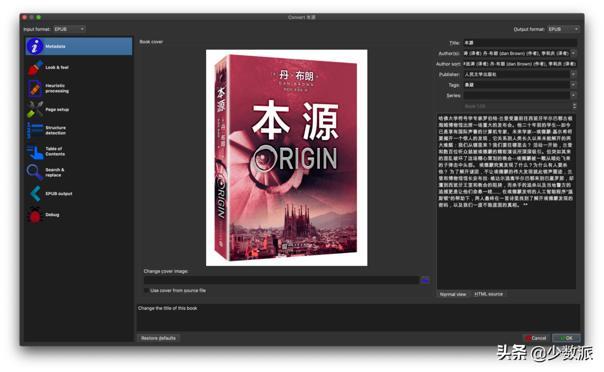Expand the Author(s) dropdown arrow

[x=574, y=53]
